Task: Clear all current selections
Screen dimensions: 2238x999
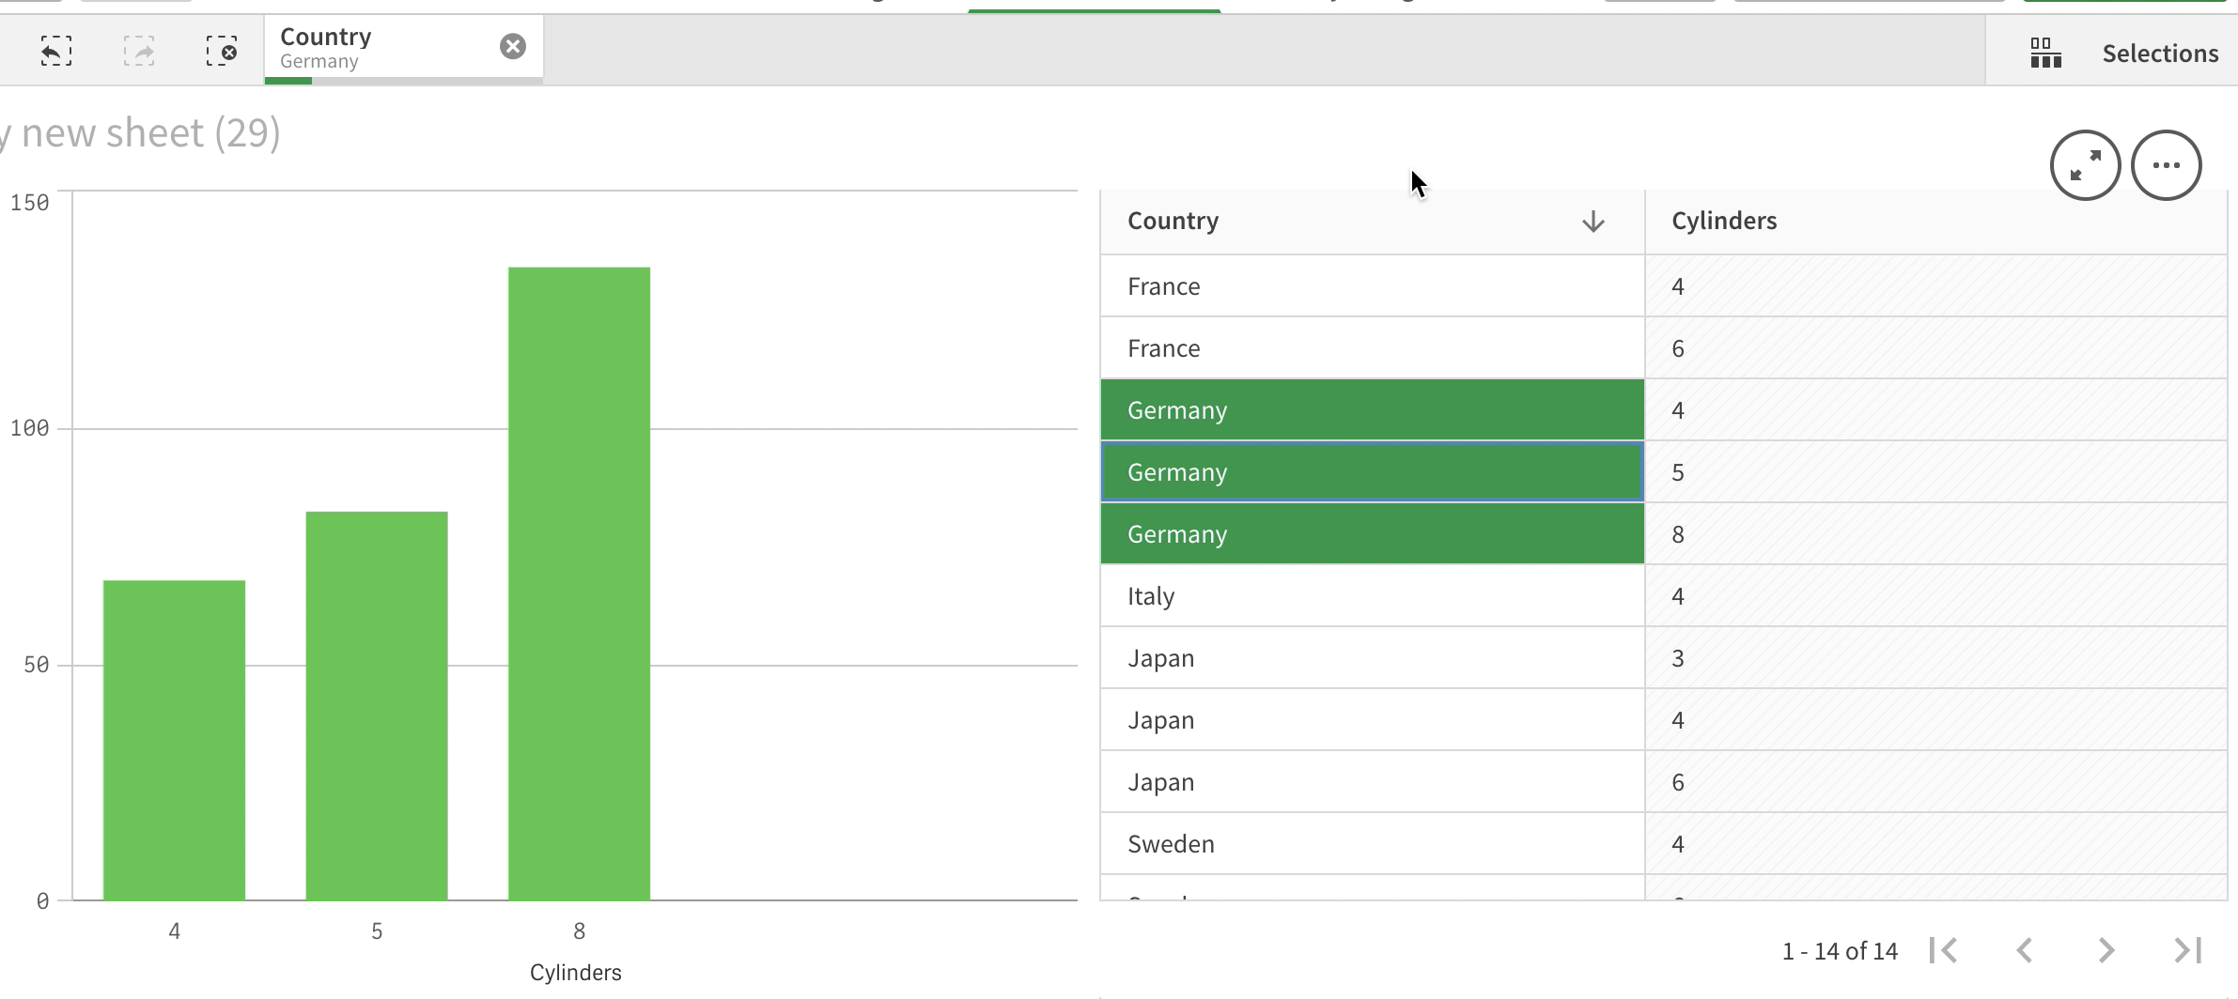Action: click(x=223, y=51)
